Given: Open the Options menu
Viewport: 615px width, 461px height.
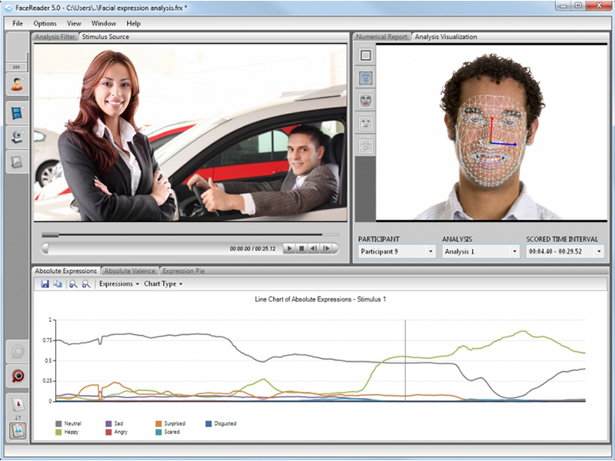Looking at the screenshot, I should tap(45, 24).
